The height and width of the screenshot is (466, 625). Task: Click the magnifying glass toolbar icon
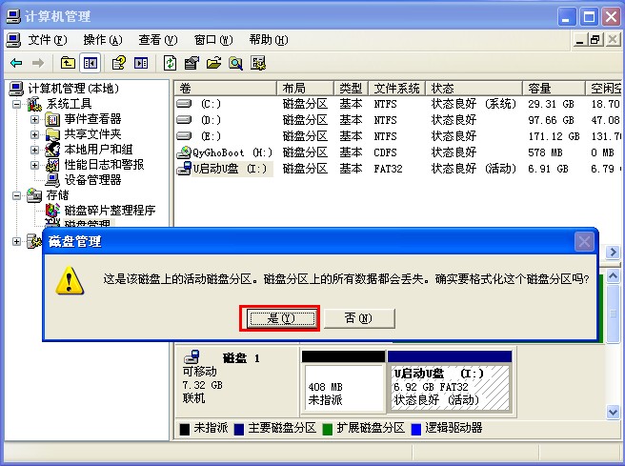[x=235, y=63]
